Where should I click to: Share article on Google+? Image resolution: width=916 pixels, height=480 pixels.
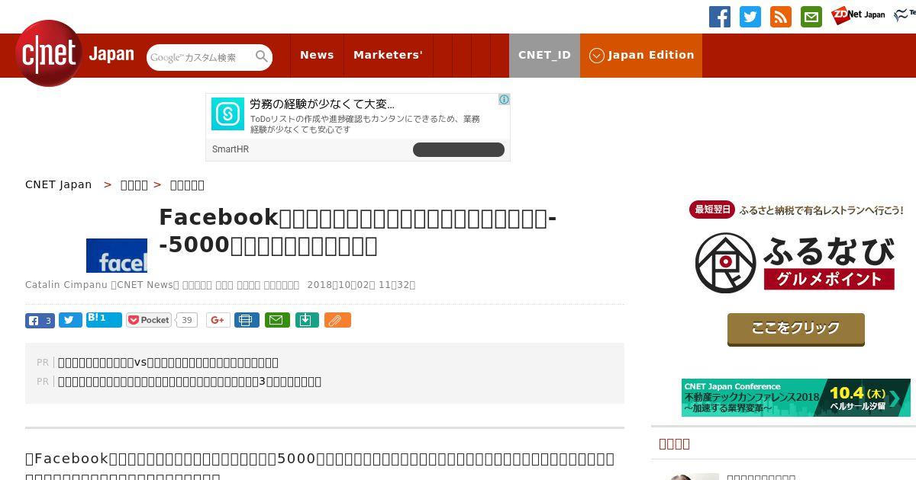pyautogui.click(x=218, y=320)
